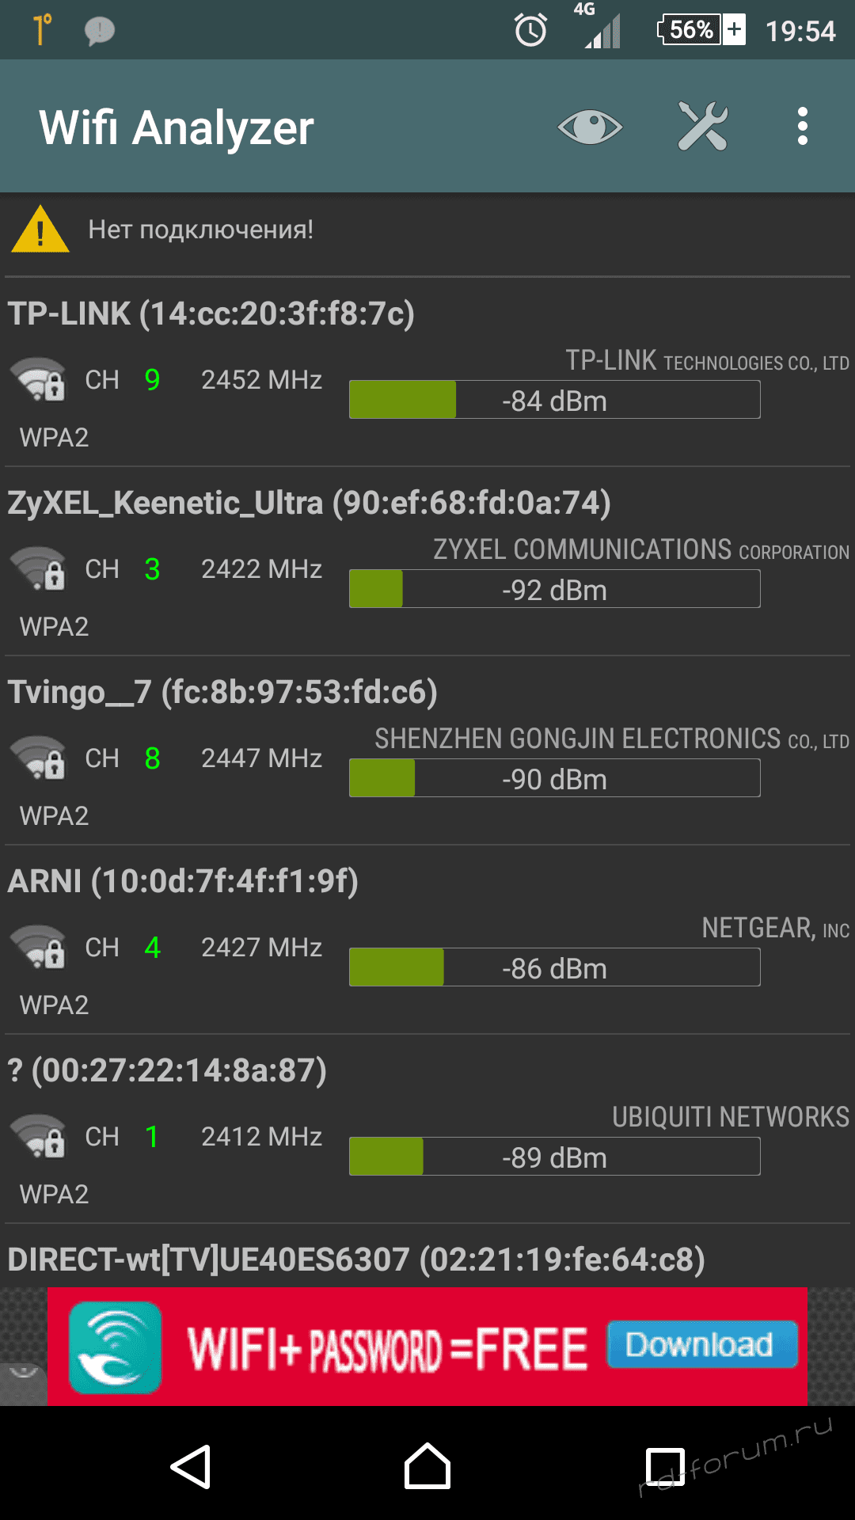Tap the -92 dBm signal strength bar
This screenshot has height=1520, width=855.
tap(554, 590)
